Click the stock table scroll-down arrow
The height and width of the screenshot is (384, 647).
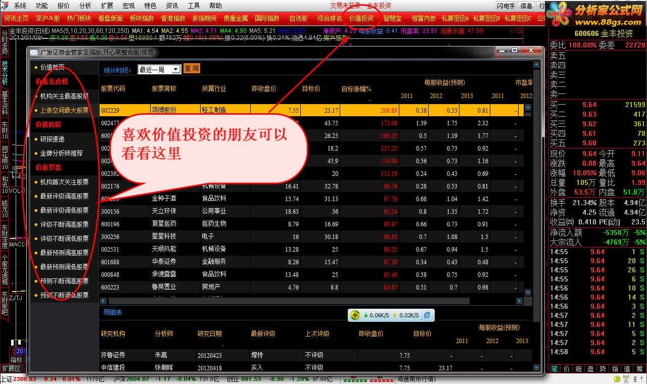coord(528,293)
